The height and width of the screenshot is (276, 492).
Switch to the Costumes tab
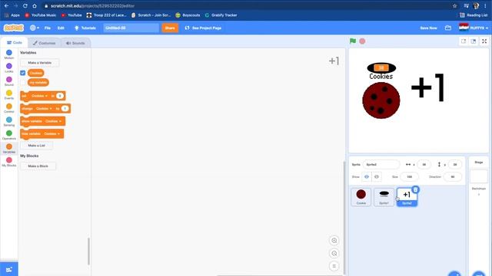coord(45,43)
